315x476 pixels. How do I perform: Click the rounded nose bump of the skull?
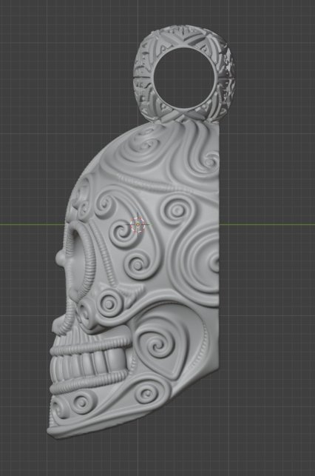[x=61, y=258]
